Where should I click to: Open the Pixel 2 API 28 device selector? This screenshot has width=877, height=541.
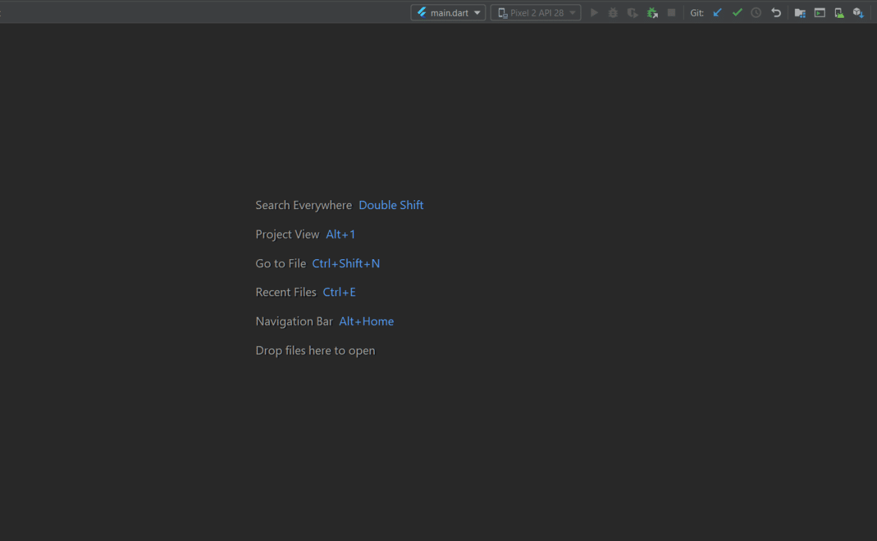pyautogui.click(x=536, y=12)
